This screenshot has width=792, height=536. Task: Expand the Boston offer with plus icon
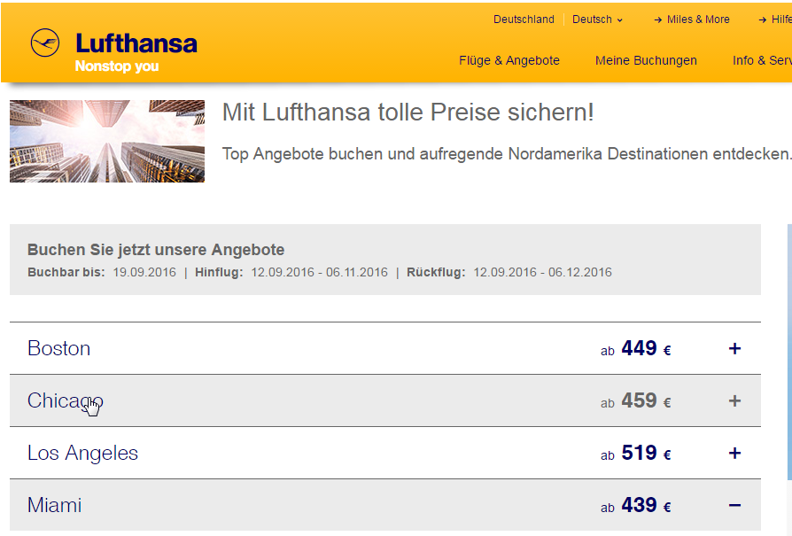click(735, 348)
